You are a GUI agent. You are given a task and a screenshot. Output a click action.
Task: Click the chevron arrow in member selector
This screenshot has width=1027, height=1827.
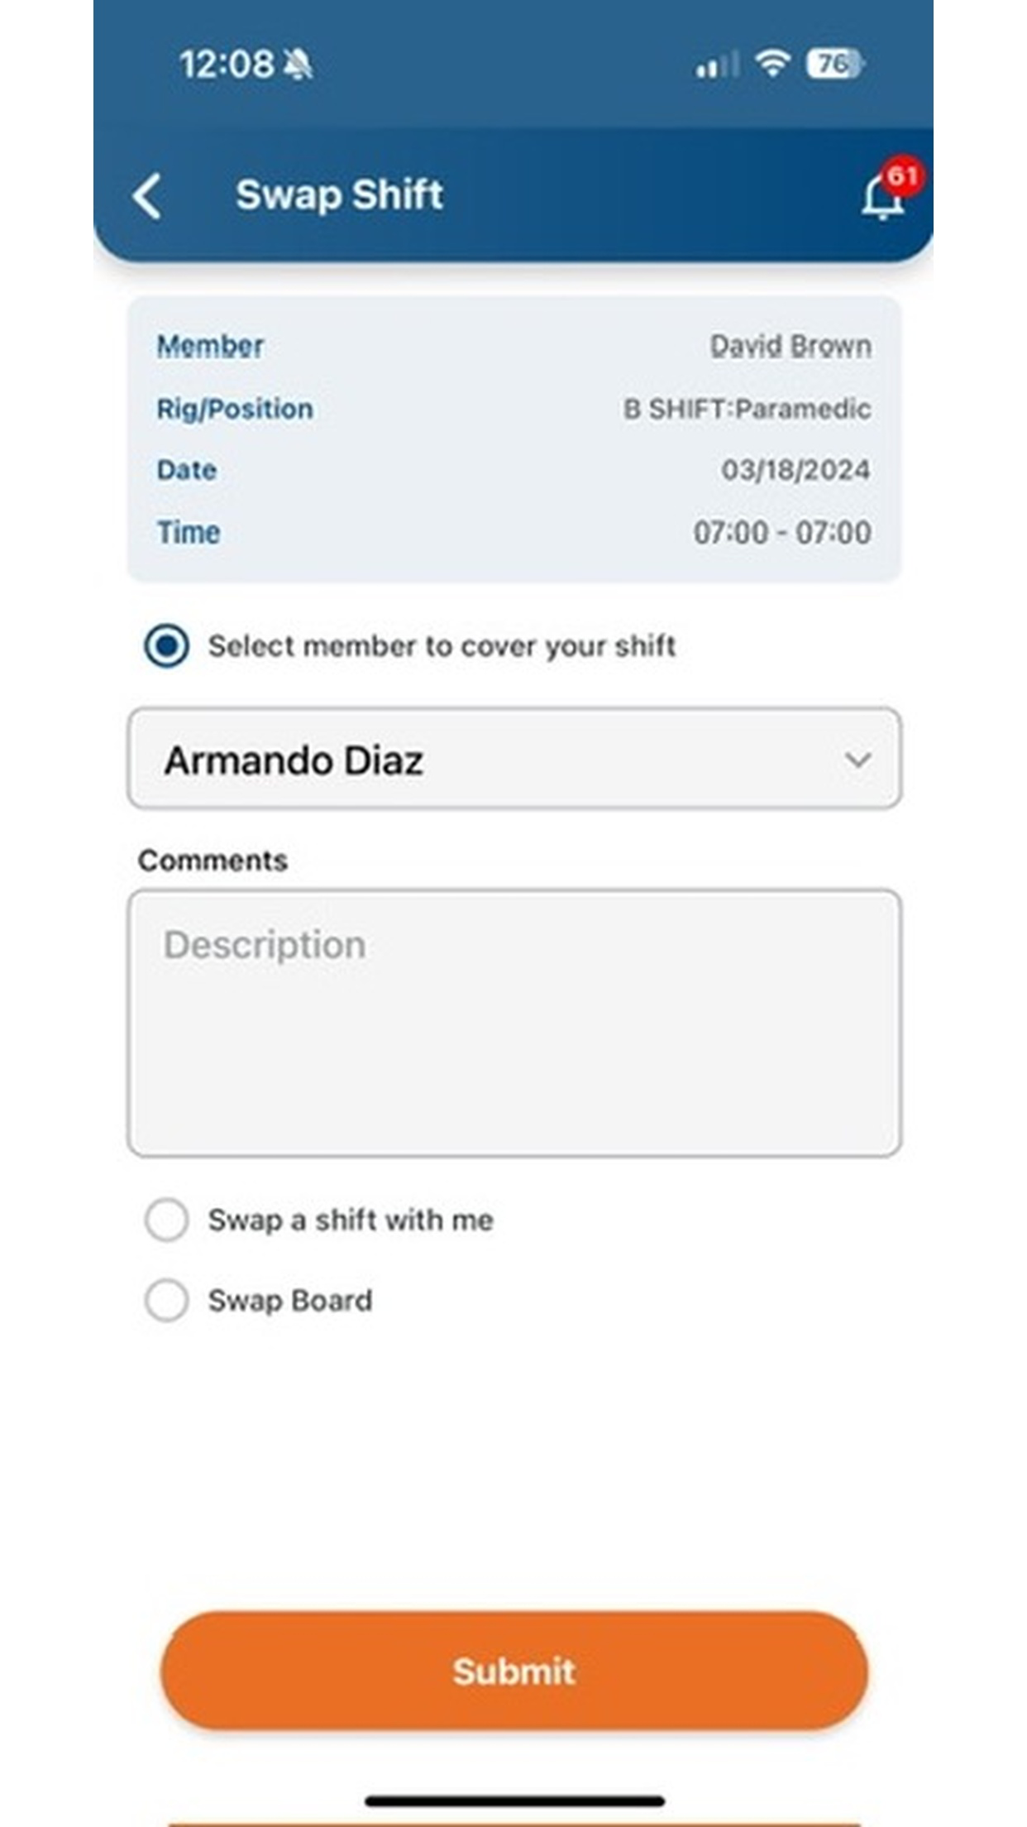click(858, 760)
